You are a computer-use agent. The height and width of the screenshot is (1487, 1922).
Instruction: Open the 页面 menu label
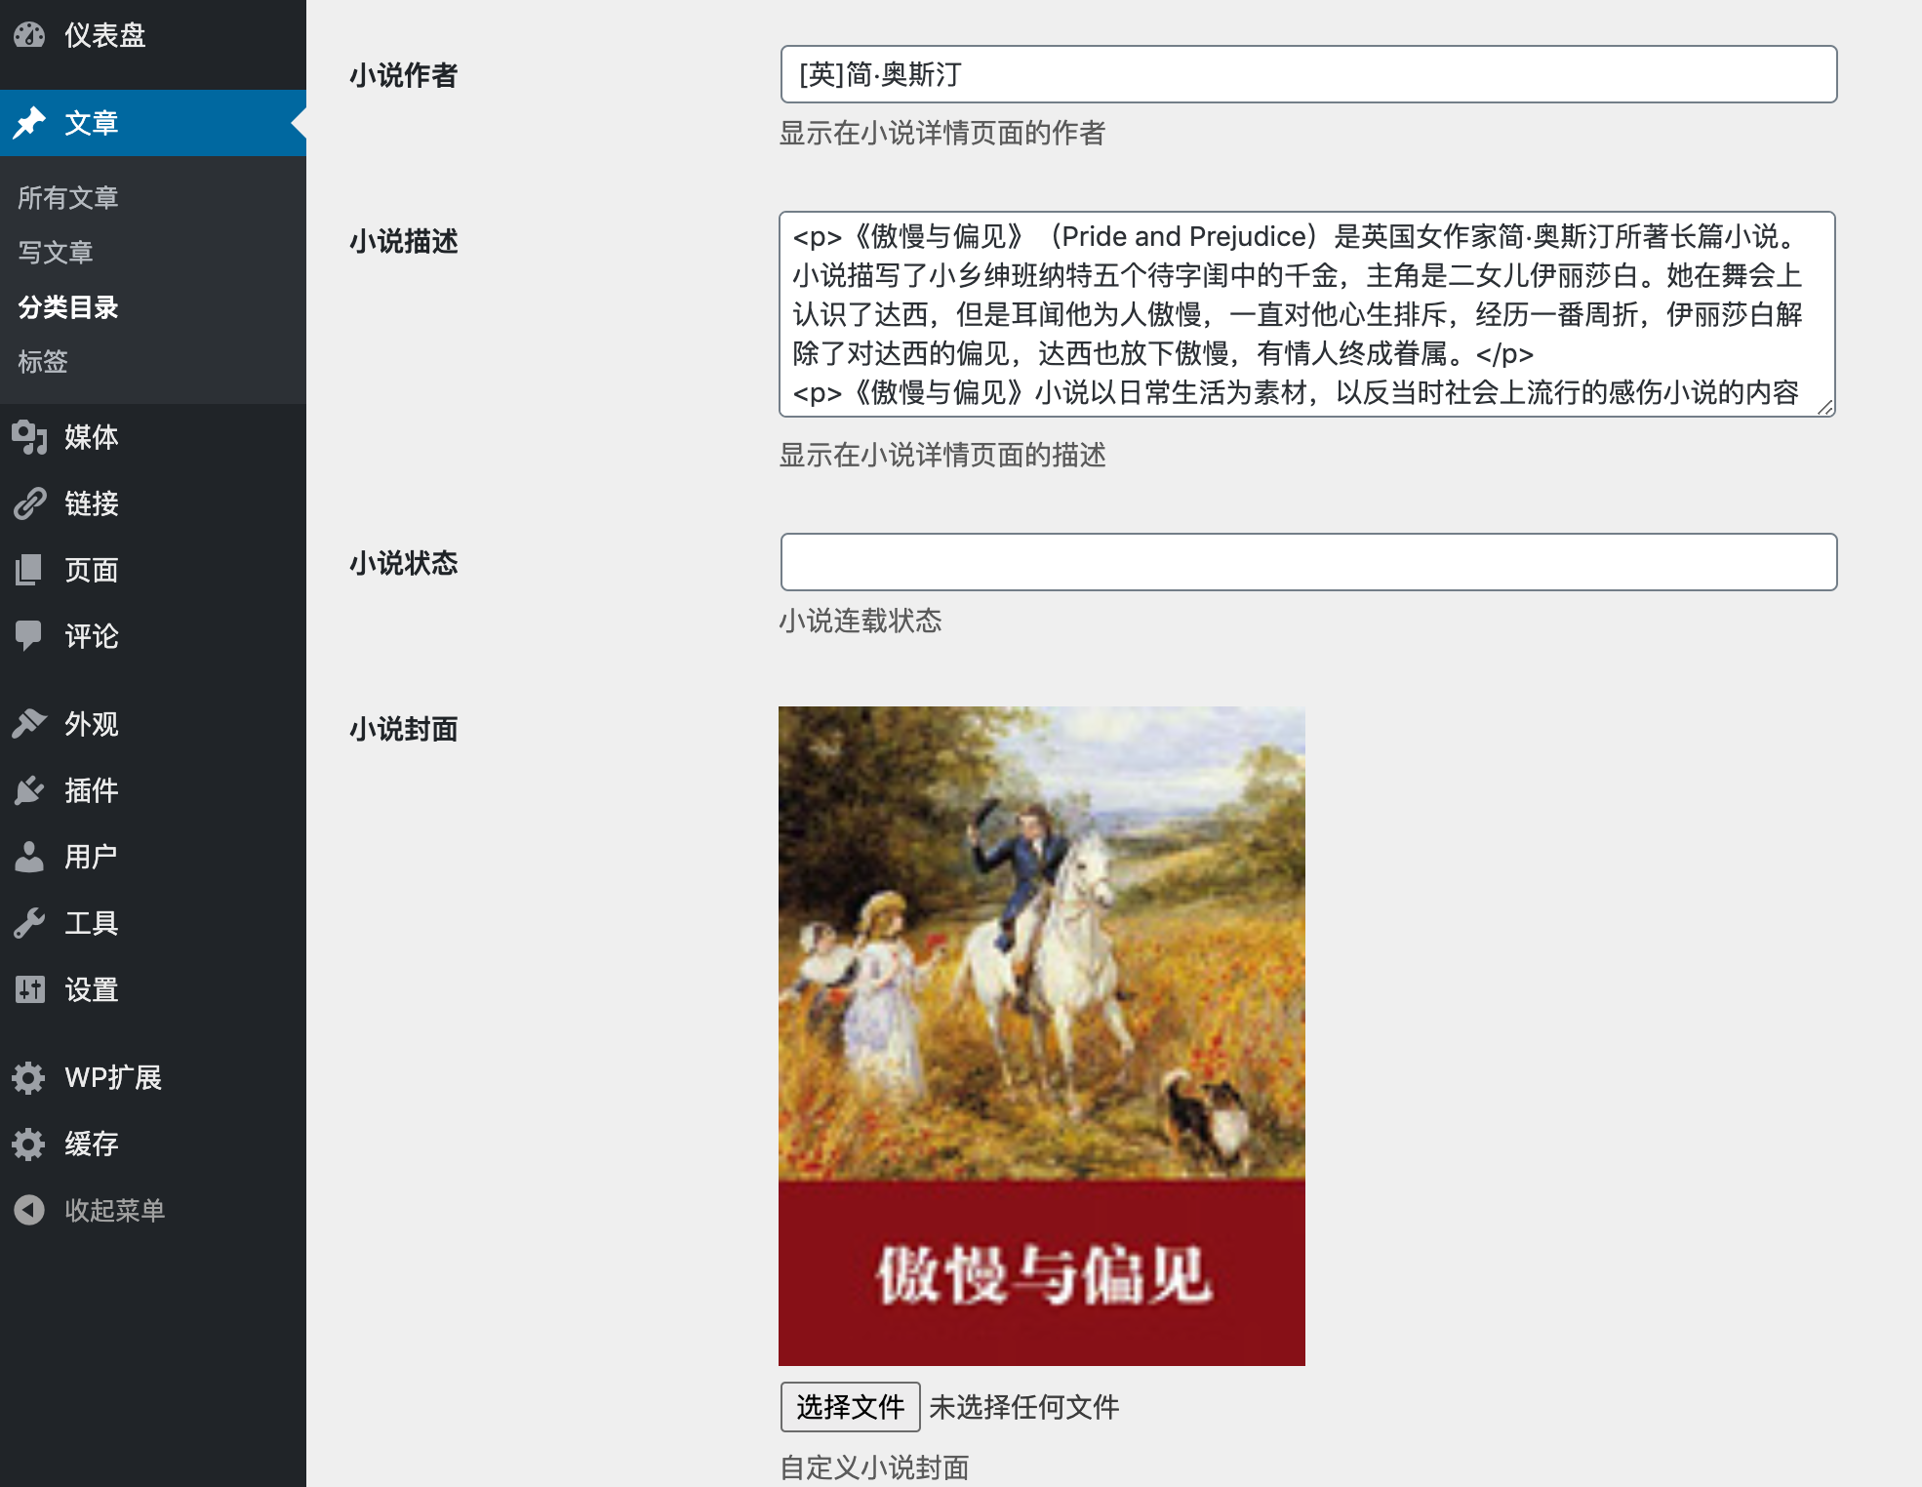pos(92,570)
